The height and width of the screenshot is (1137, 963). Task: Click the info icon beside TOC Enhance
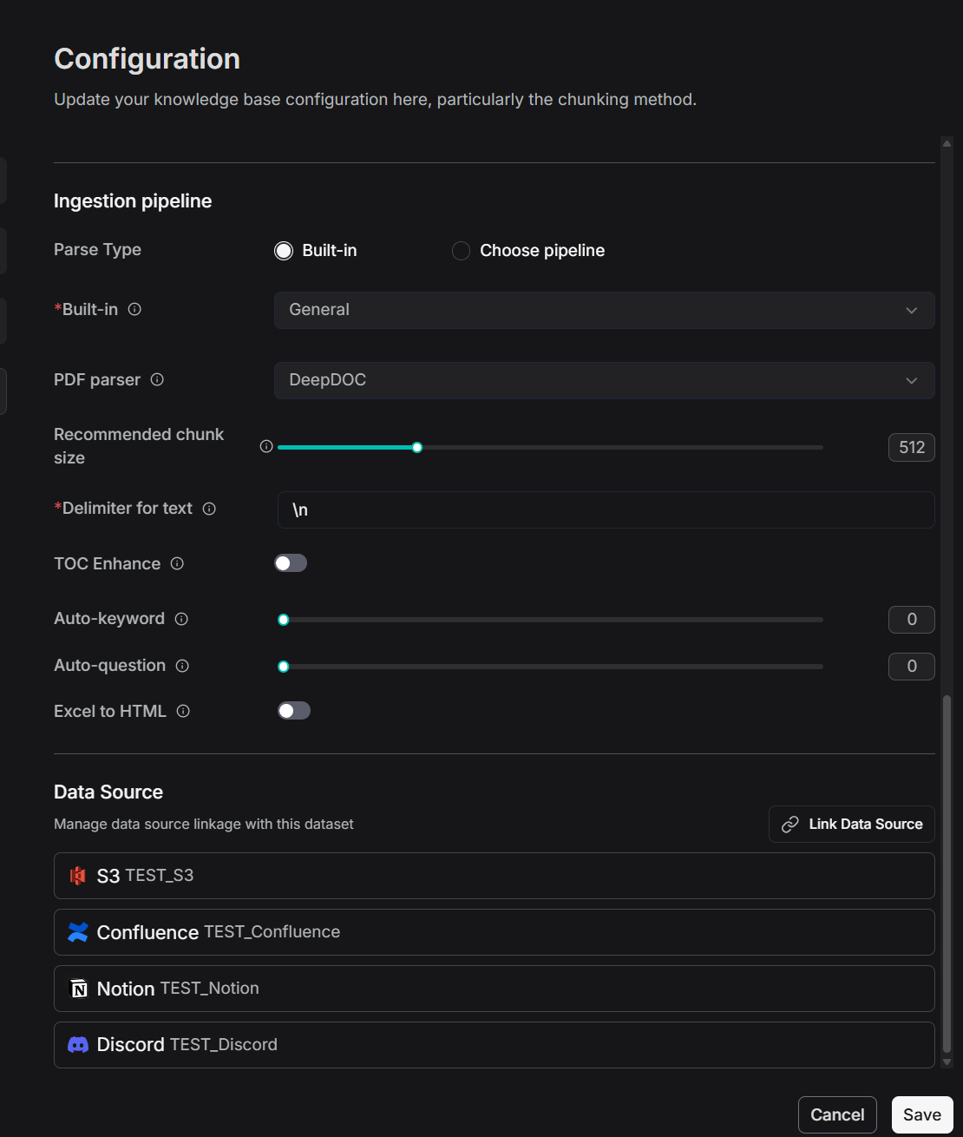(177, 563)
